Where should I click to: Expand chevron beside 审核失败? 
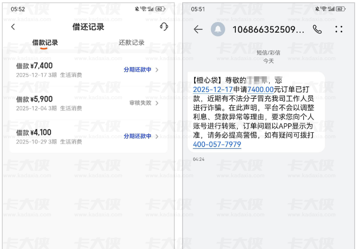[x=157, y=103]
